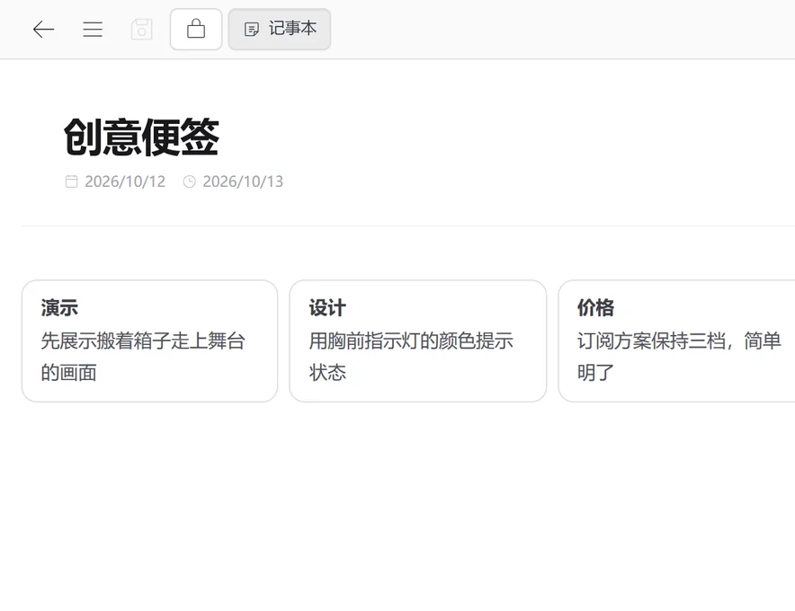
Task: Click the text 用胸前指示灯的颜色提示状态
Action: click(411, 357)
